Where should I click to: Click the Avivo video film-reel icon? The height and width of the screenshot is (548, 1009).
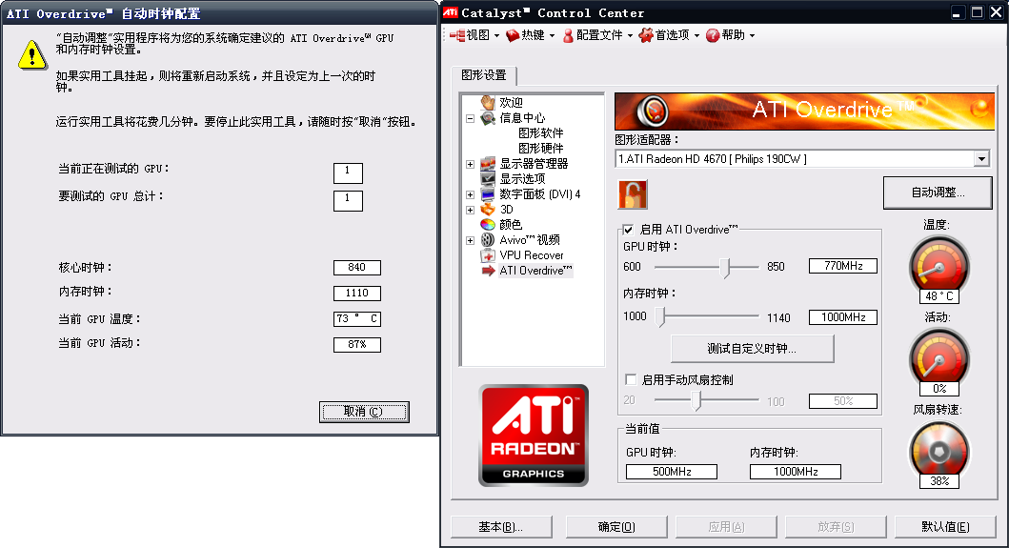(488, 239)
